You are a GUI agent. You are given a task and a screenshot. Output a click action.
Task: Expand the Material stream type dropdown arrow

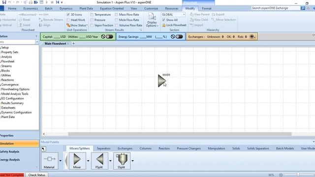pyautogui.click(x=60, y=161)
